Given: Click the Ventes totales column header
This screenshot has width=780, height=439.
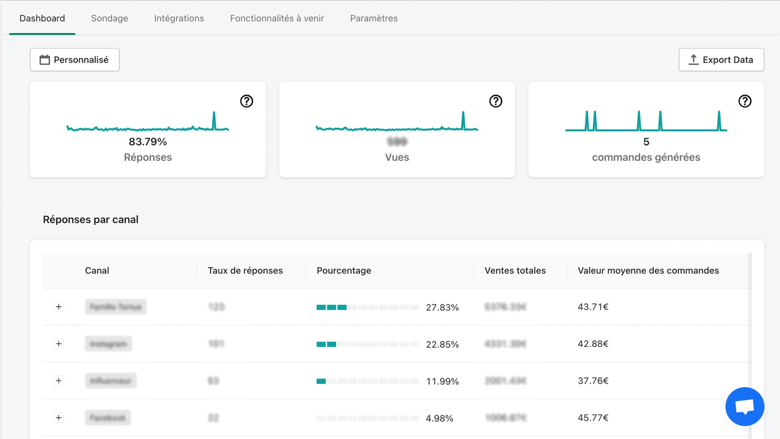Looking at the screenshot, I should [515, 271].
